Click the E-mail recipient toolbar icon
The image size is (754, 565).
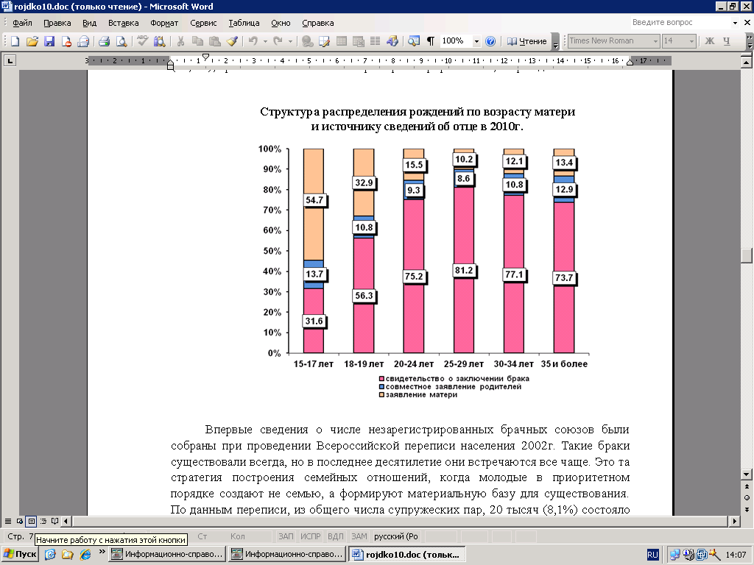[x=83, y=41]
